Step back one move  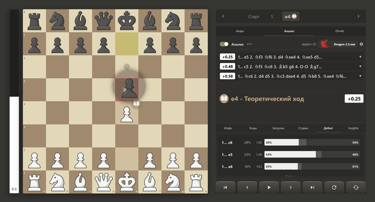pyautogui.click(x=247, y=187)
